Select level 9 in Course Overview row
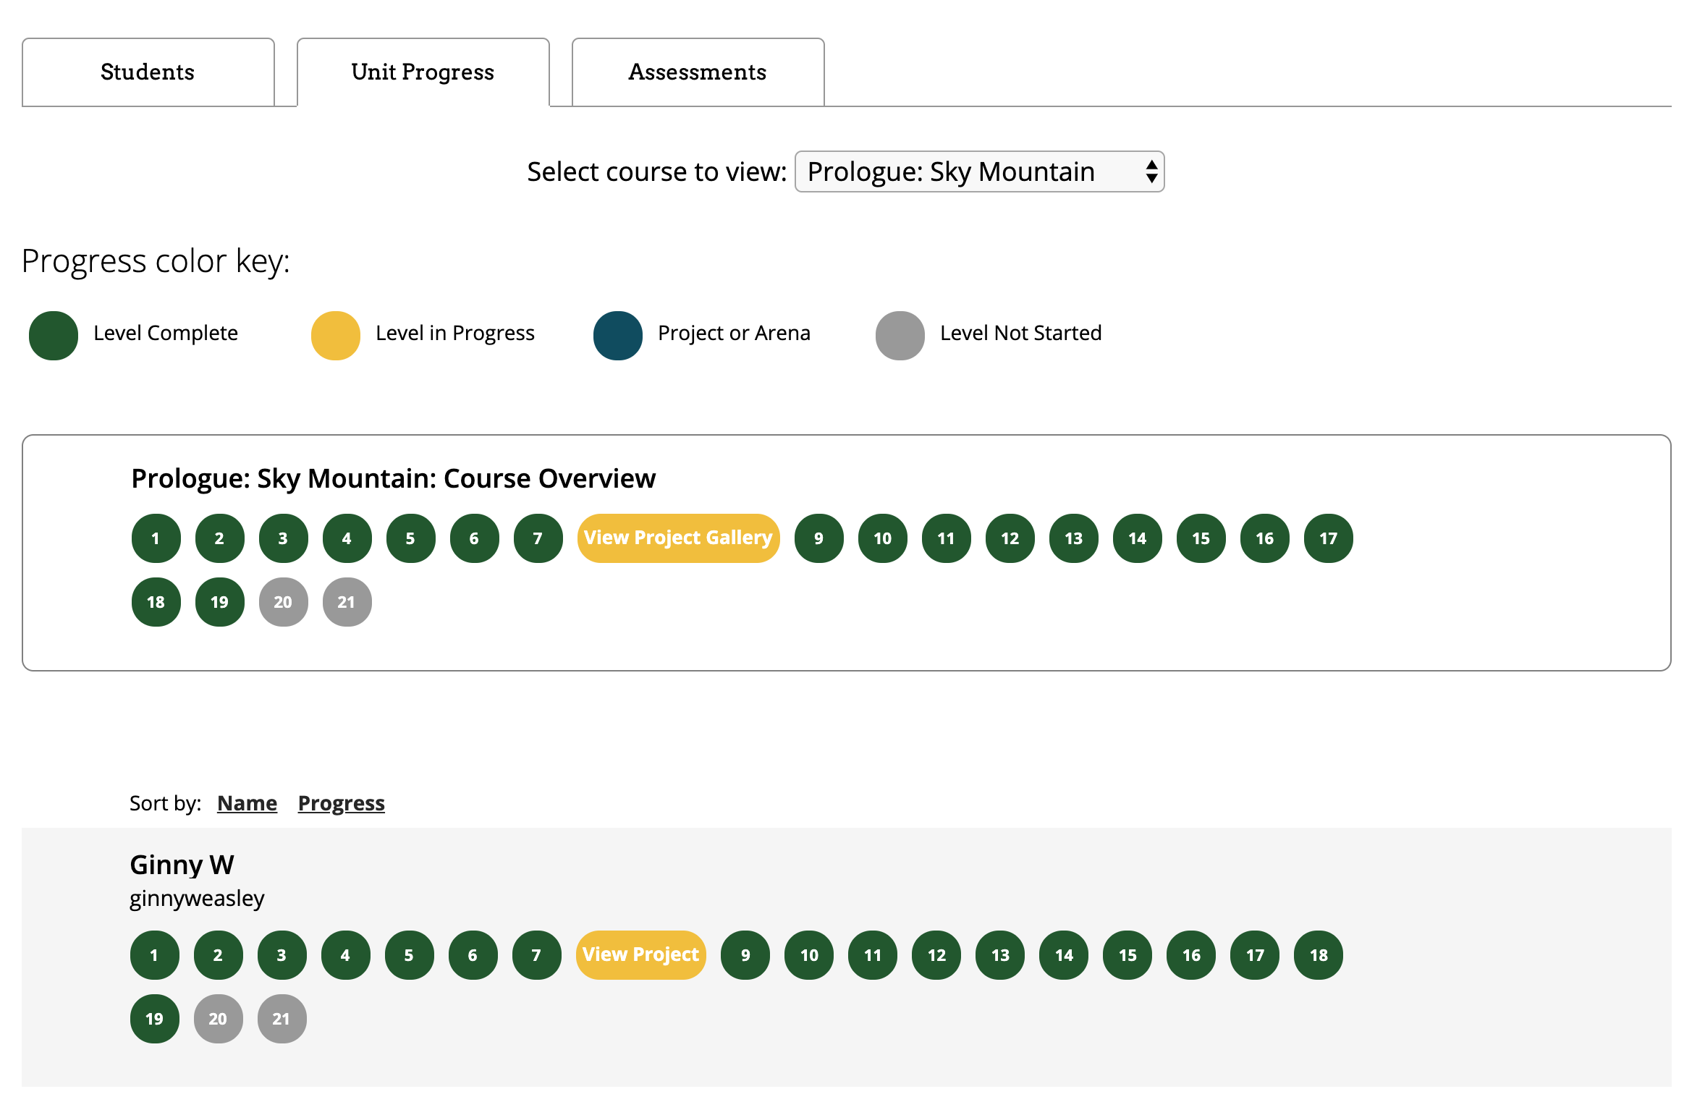Image resolution: width=1705 pixels, height=1110 pixels. [x=818, y=538]
